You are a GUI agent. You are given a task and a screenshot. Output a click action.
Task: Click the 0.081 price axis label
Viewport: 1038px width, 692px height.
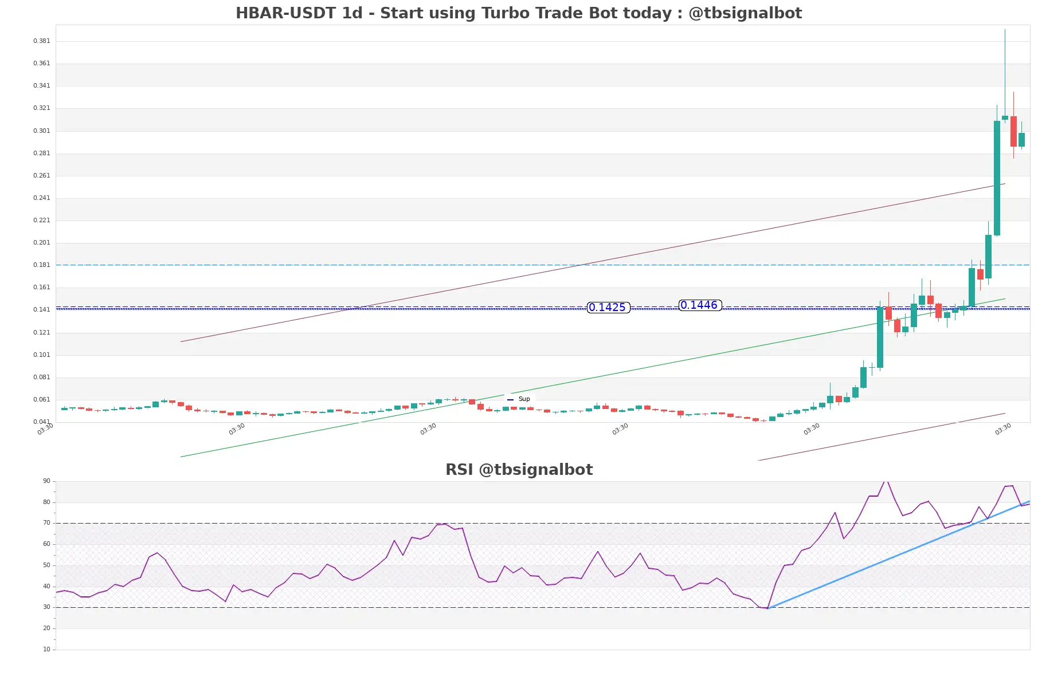pos(41,377)
